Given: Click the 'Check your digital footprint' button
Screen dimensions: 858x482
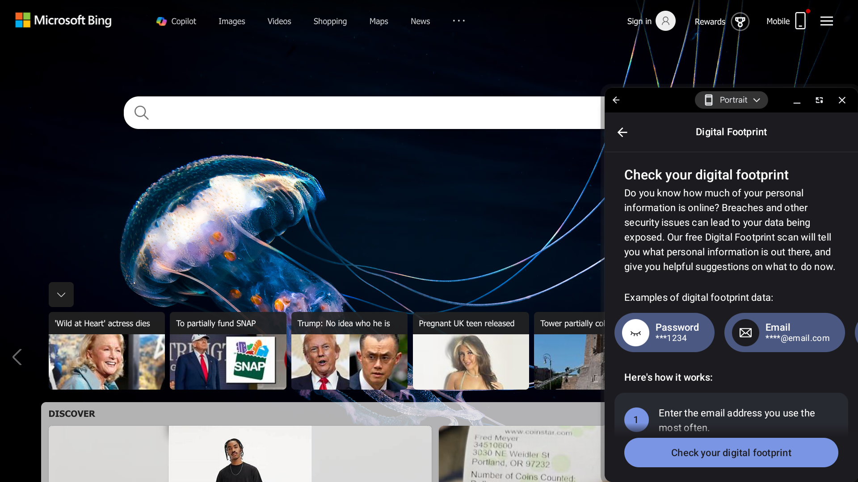Looking at the screenshot, I should coord(731,453).
